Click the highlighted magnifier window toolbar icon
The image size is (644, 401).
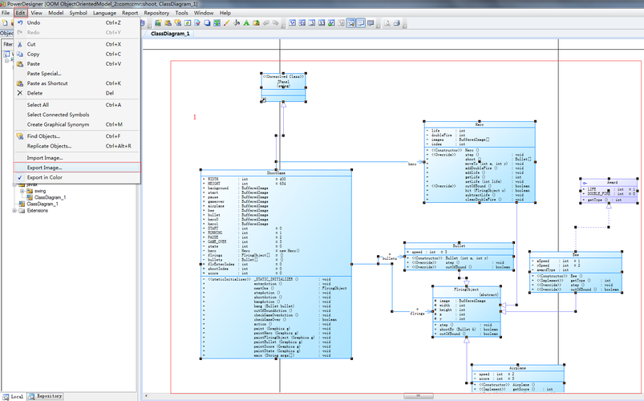coord(350,23)
